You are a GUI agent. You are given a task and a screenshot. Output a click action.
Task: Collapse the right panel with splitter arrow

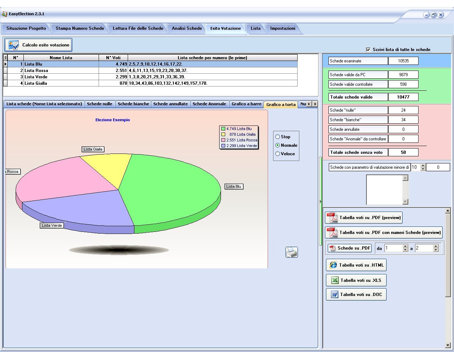[x=320, y=202]
